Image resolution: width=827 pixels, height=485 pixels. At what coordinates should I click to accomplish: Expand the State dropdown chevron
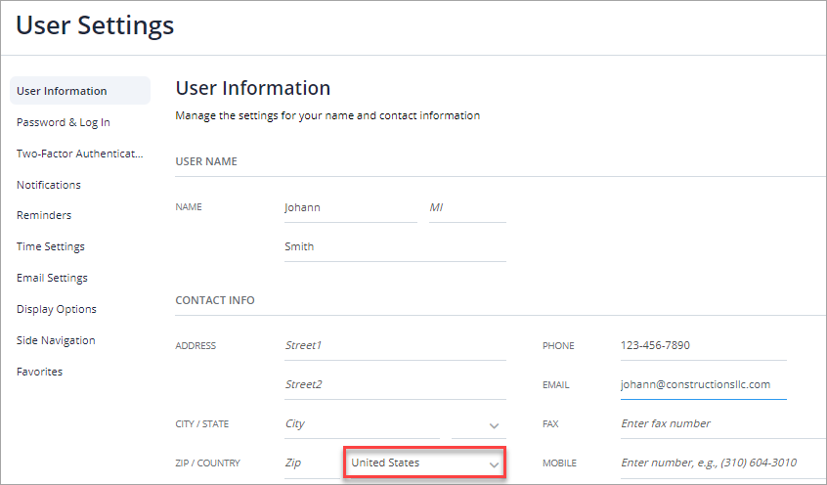[494, 425]
